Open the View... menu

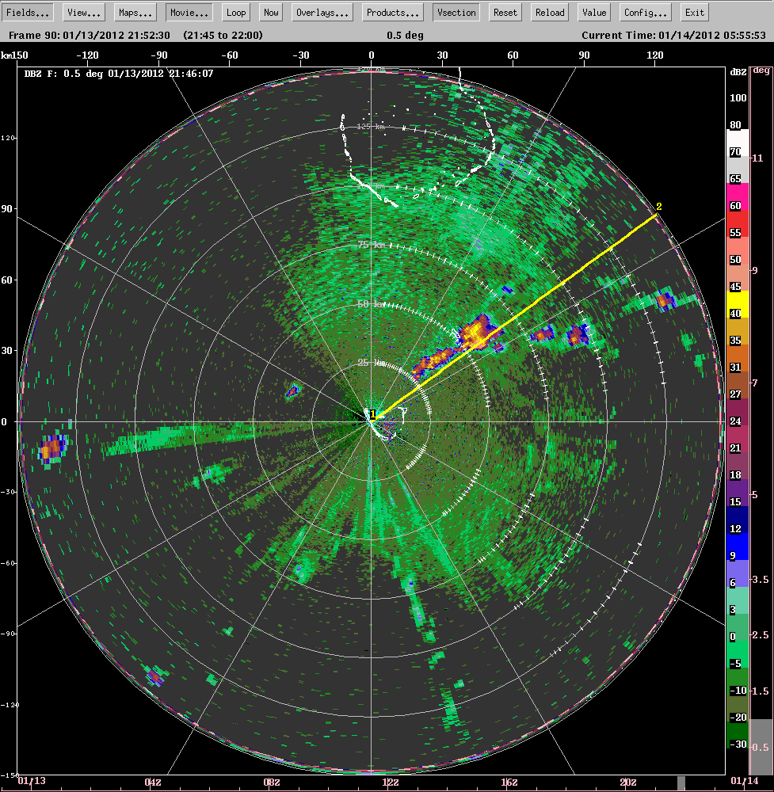tap(82, 12)
